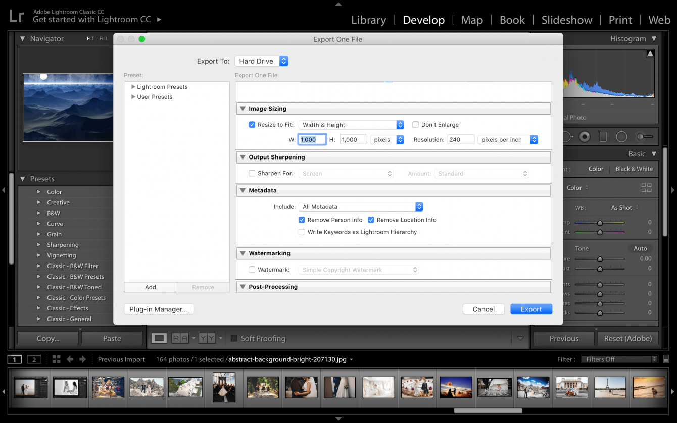The height and width of the screenshot is (423, 677).
Task: Open the Export To dropdown
Action: click(x=261, y=61)
